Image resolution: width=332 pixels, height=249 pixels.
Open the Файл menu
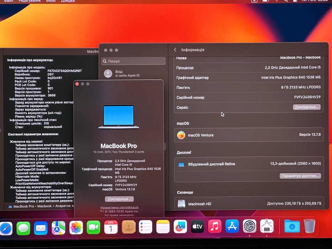click(x=9, y=1)
